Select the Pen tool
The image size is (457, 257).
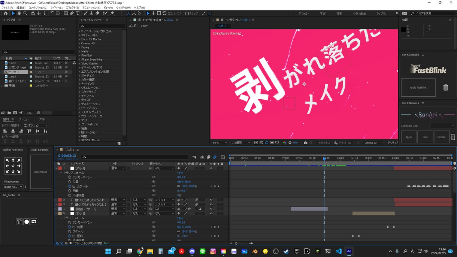coord(72,13)
